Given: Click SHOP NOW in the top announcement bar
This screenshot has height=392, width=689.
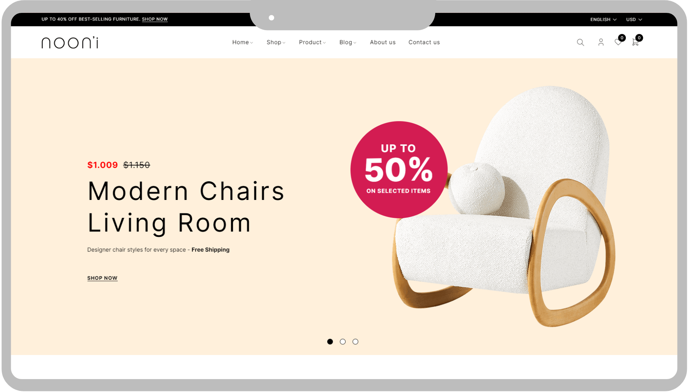Looking at the screenshot, I should coord(155,19).
